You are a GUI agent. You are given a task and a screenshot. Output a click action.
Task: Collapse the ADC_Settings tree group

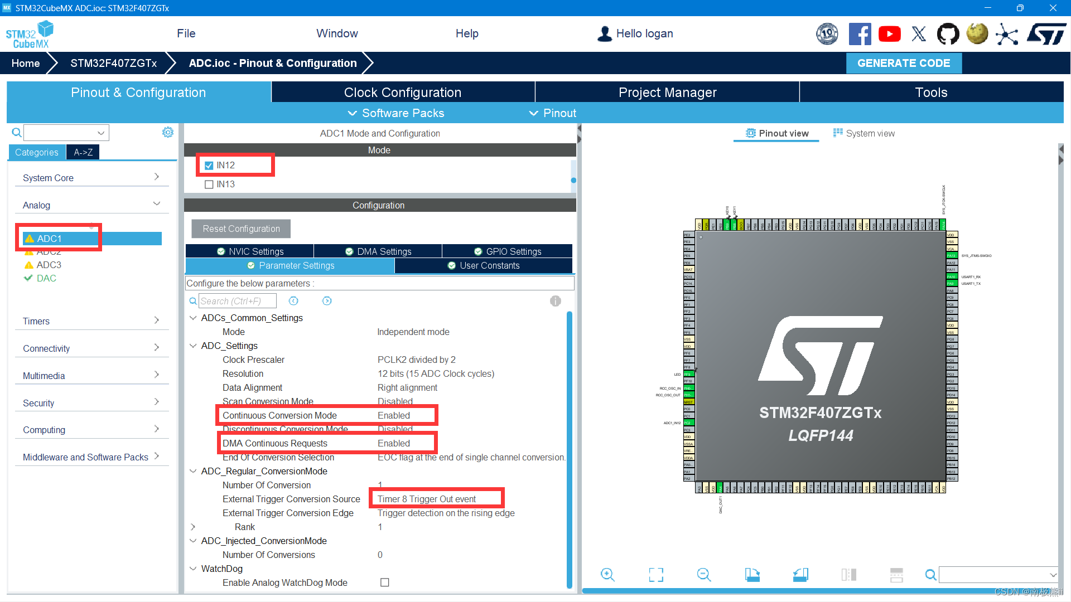coord(193,346)
